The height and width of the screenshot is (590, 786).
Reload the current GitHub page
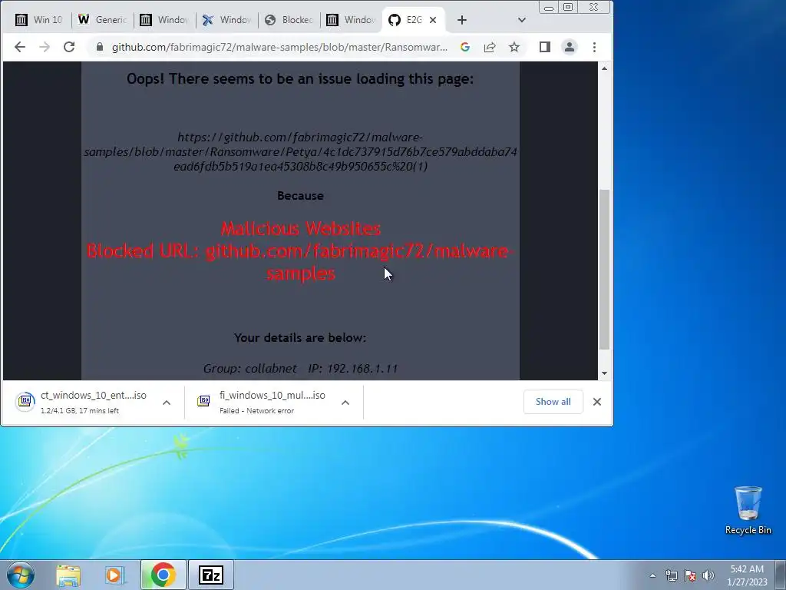(69, 47)
